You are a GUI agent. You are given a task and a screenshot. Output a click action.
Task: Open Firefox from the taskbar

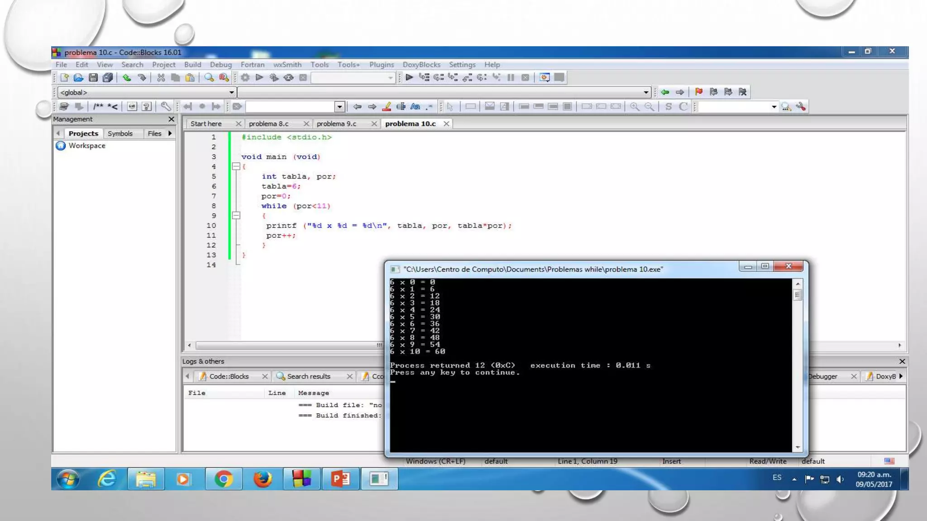point(262,479)
